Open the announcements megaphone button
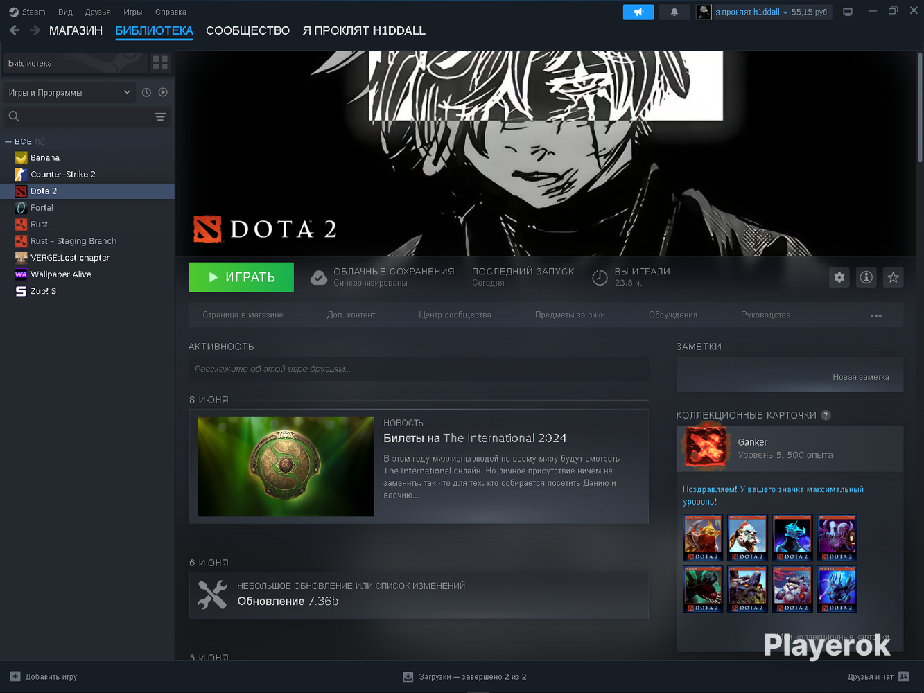This screenshot has height=693, width=924. point(638,12)
